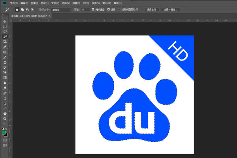Select the Dodge tool
237x158 pixels.
pos(5,88)
